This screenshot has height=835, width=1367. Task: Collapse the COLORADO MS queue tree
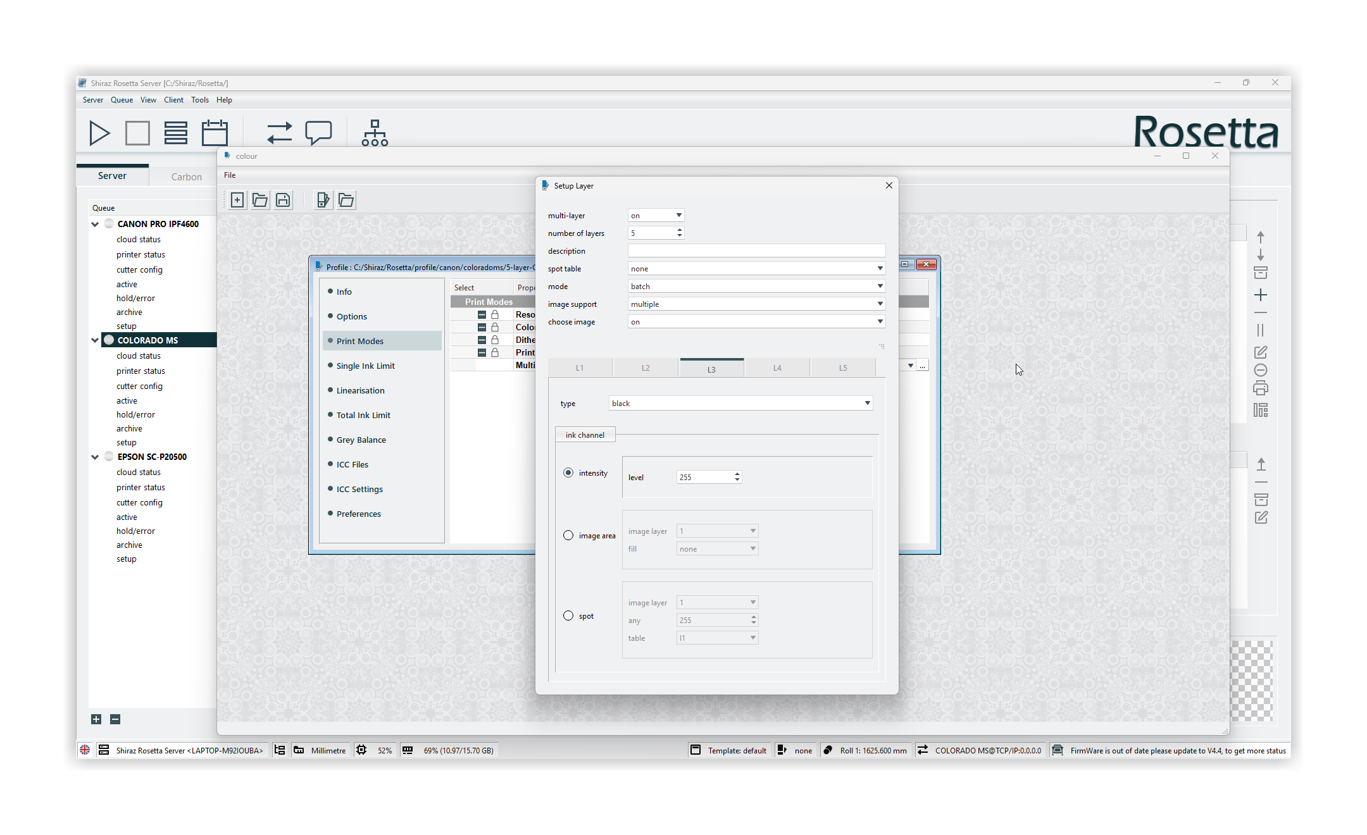point(95,340)
